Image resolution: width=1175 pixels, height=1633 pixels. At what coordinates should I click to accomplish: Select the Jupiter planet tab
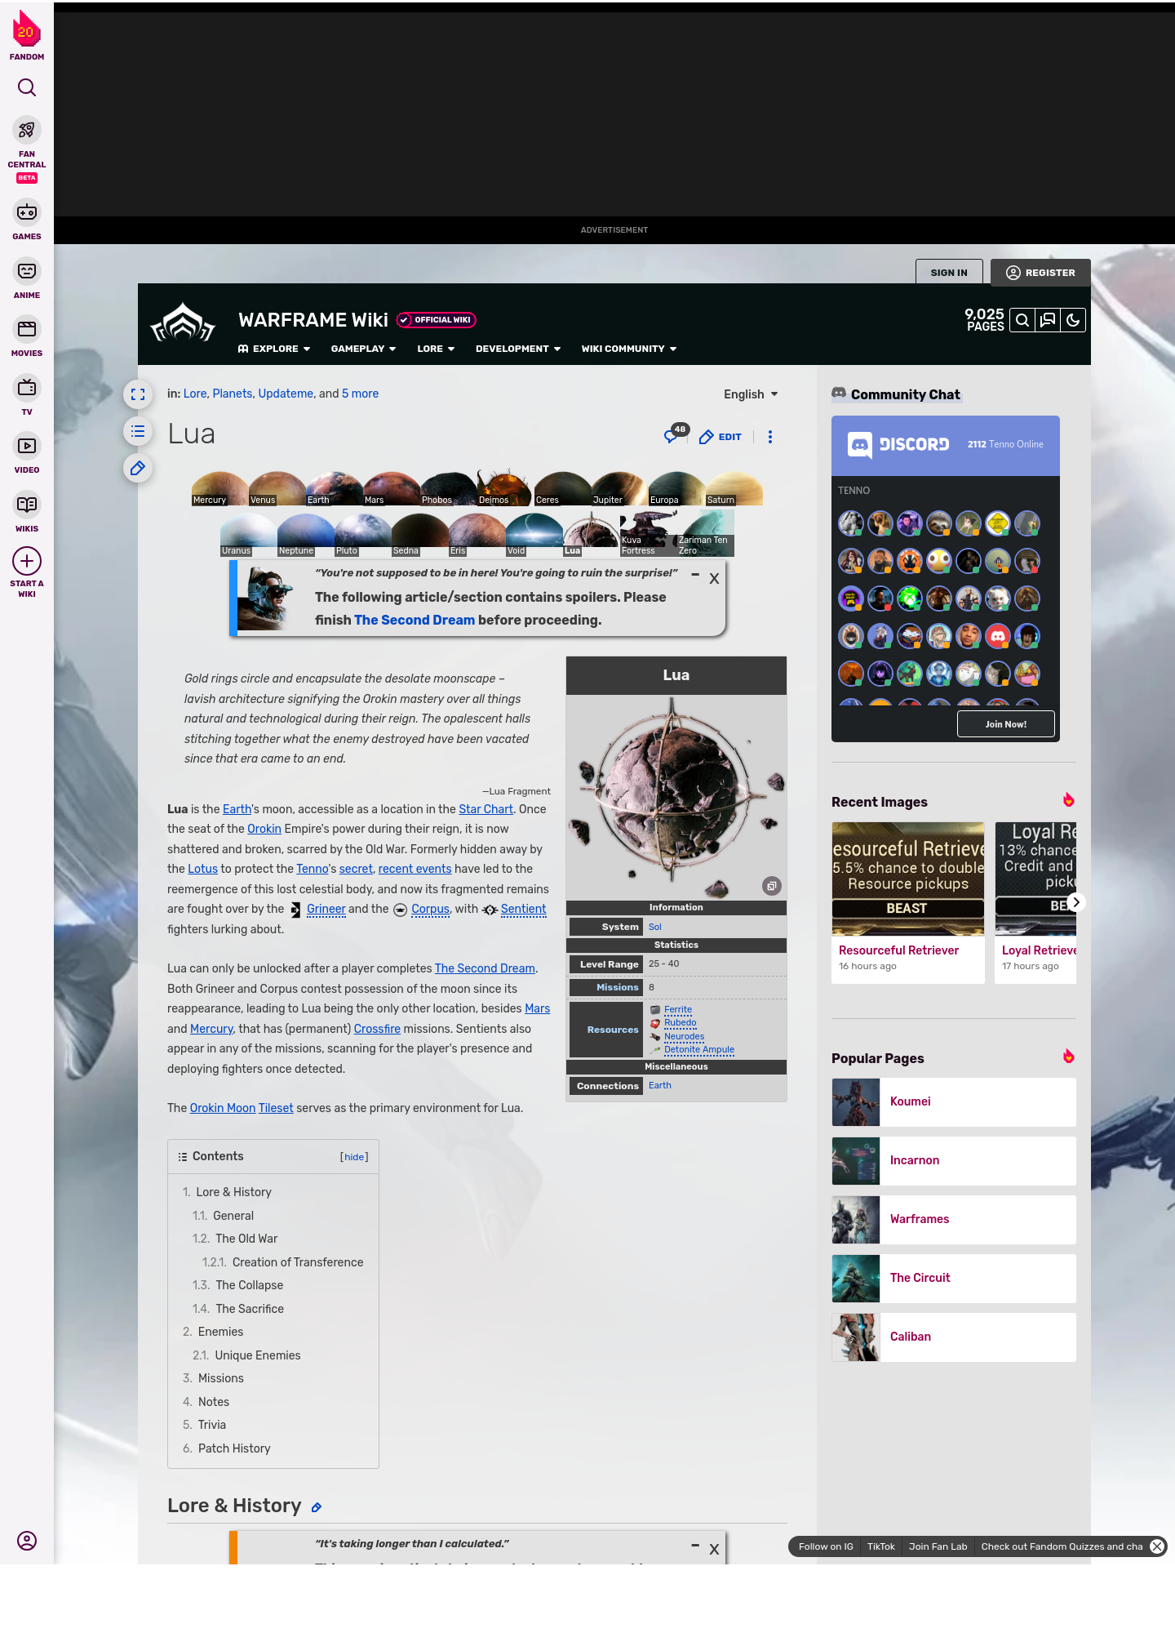(619, 488)
